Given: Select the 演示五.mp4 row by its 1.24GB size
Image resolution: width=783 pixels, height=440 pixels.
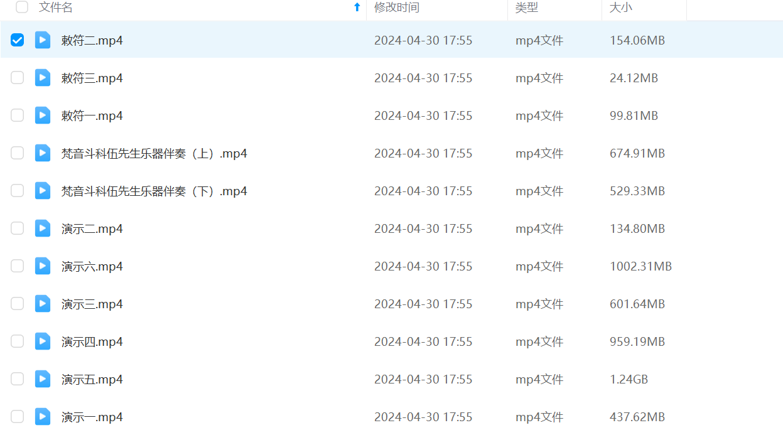Looking at the screenshot, I should coord(629,379).
